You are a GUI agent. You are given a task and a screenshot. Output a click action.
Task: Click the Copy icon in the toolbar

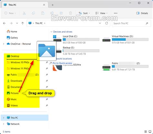[x=34, y=13]
